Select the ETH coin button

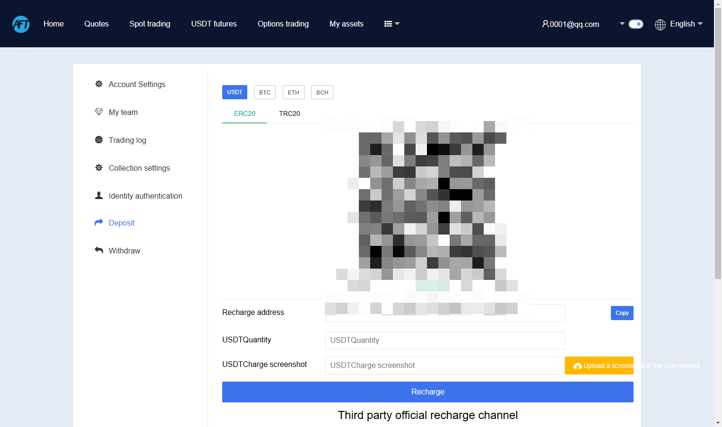[294, 92]
